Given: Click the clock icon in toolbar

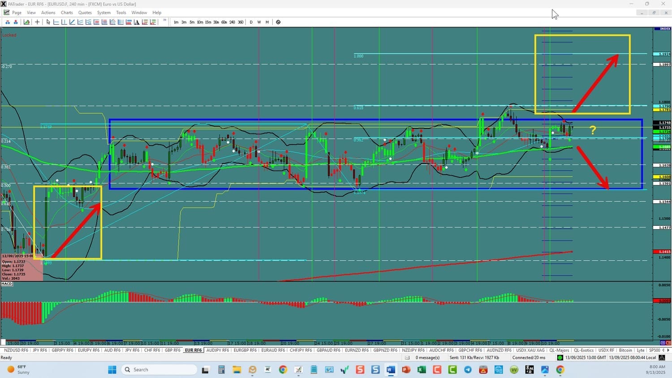Looking at the screenshot, I should (278, 22).
